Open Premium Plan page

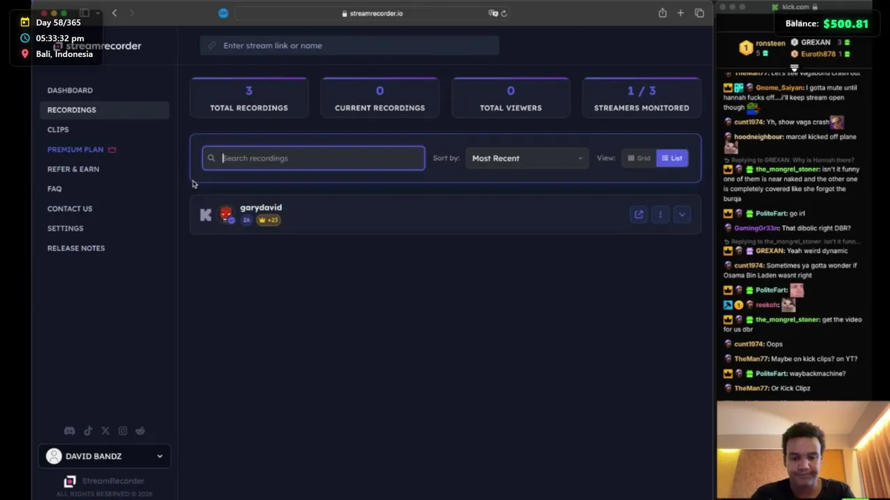click(75, 149)
